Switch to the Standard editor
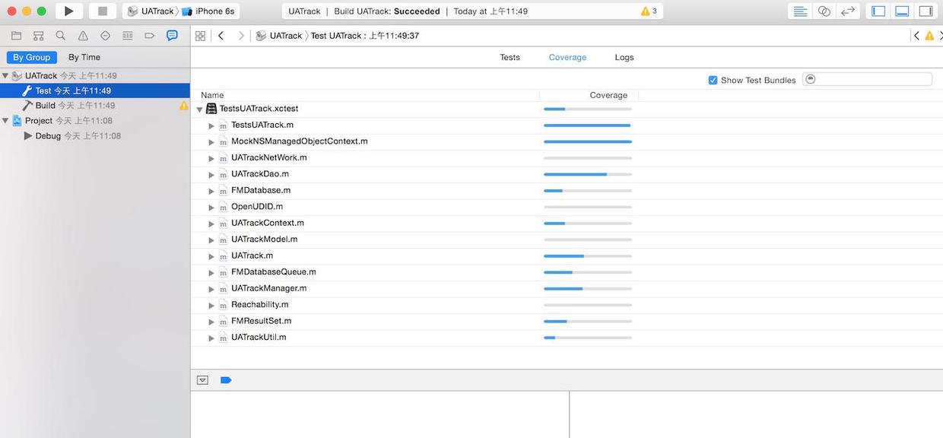 [x=800, y=11]
